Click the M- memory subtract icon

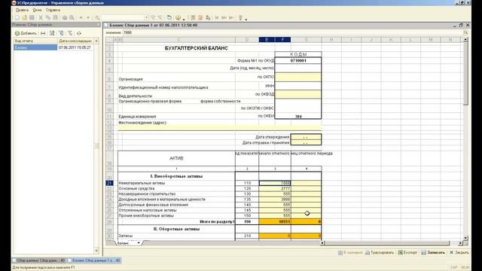coord(231,18)
